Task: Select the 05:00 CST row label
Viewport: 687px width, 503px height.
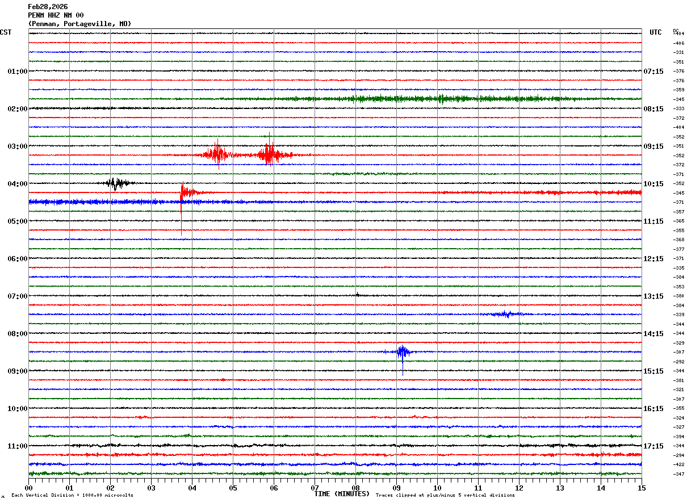Action: (x=17, y=221)
